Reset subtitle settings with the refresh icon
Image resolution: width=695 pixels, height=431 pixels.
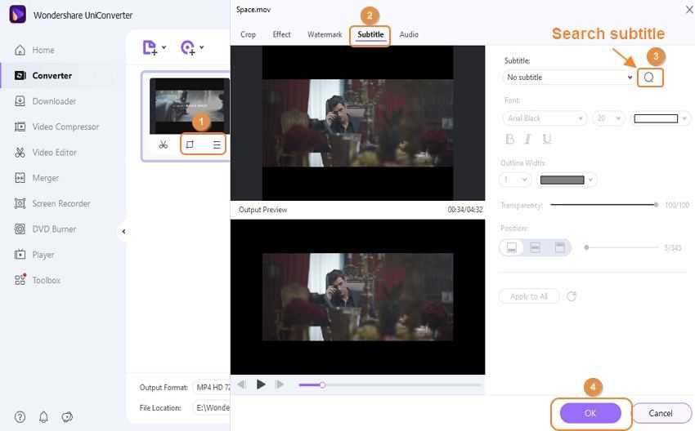pos(572,296)
